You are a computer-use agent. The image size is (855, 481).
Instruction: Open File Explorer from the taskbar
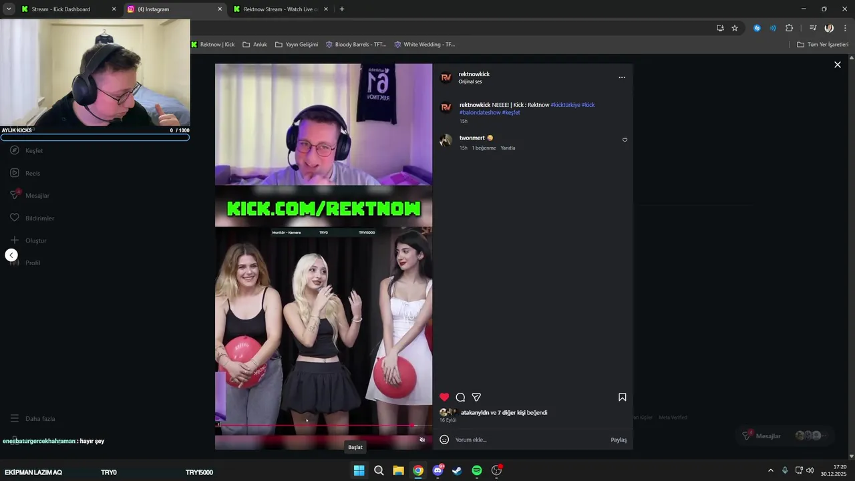click(398, 470)
